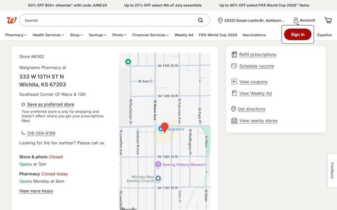Viewport: 337px width, 210px height.
Task: Open the Walgreens logo homepage
Action: pyautogui.click(x=12, y=20)
